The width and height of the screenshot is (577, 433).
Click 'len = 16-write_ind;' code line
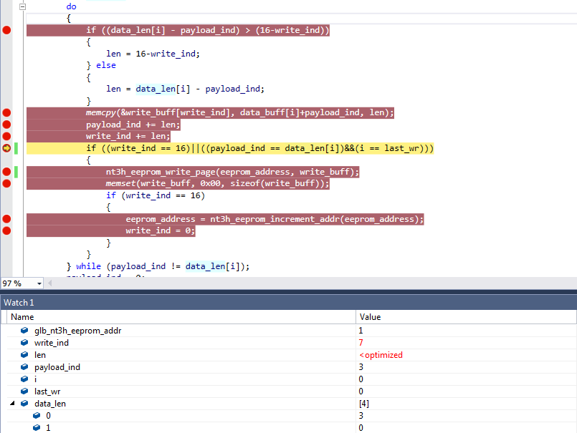coord(153,54)
